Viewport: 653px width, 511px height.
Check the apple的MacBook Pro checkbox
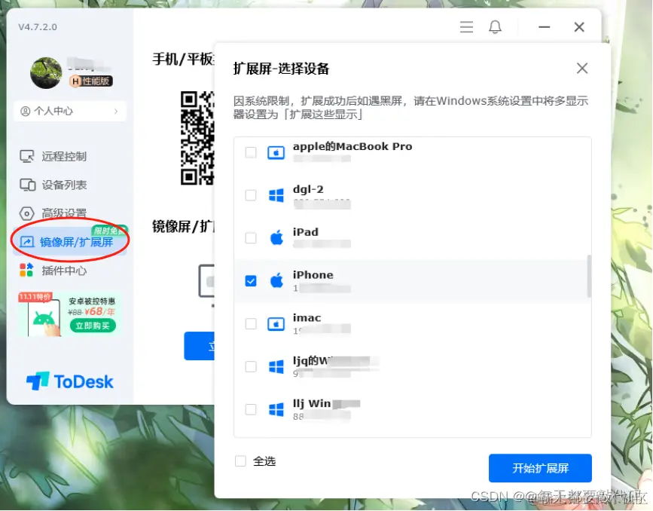click(x=251, y=152)
